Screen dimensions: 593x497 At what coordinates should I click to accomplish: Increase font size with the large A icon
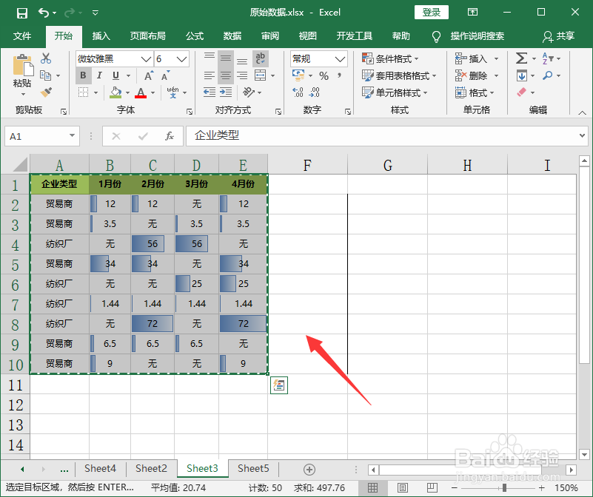tap(149, 75)
